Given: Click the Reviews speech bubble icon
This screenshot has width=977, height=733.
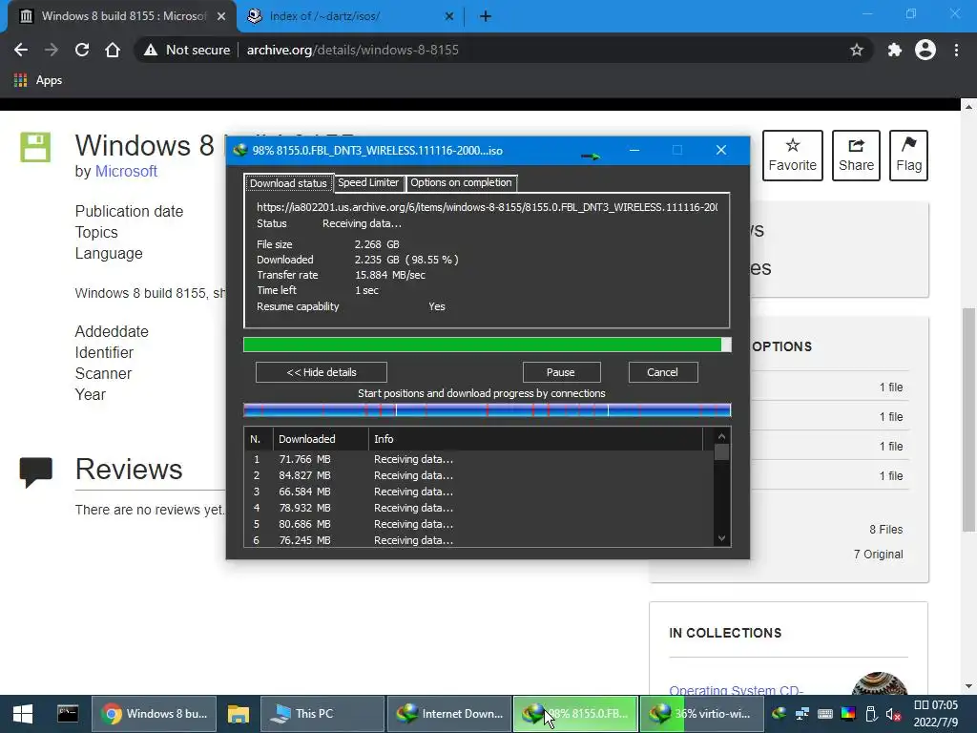Looking at the screenshot, I should pyautogui.click(x=35, y=472).
